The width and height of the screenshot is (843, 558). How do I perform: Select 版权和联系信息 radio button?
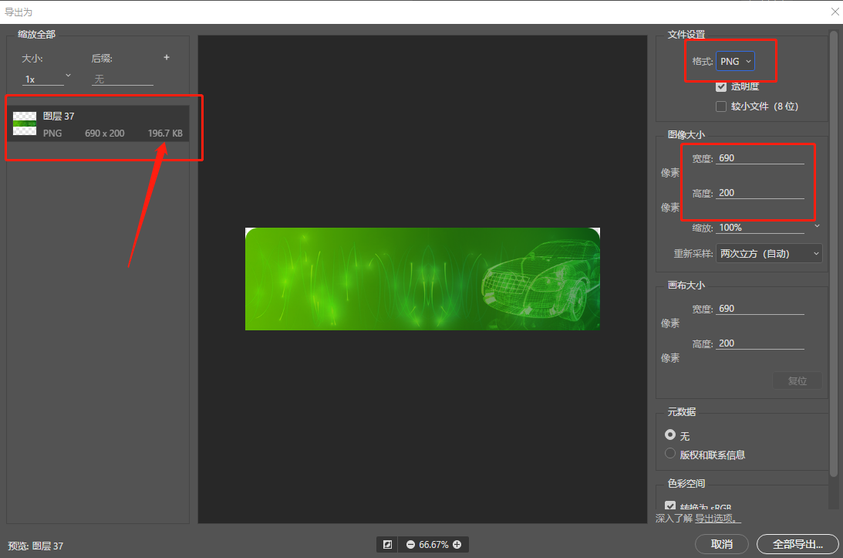(x=670, y=455)
